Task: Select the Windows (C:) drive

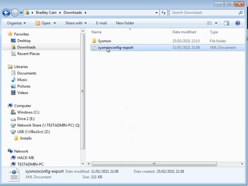Action: tap(29, 112)
